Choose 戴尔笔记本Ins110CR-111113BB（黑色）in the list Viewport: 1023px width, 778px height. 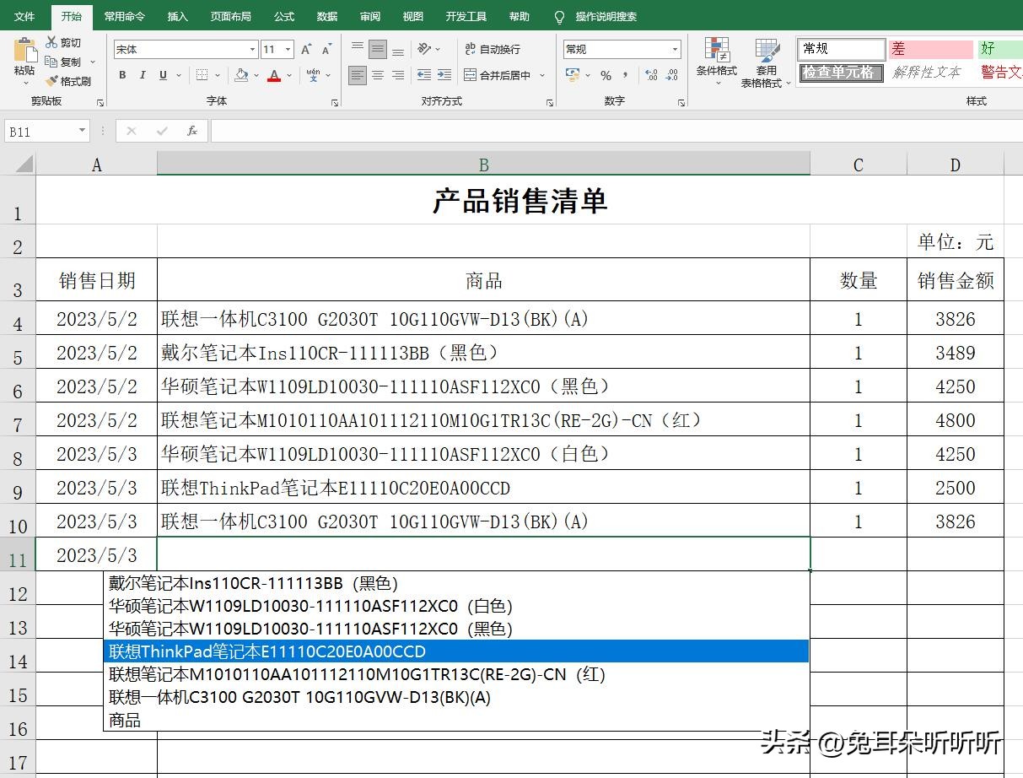coord(455,583)
